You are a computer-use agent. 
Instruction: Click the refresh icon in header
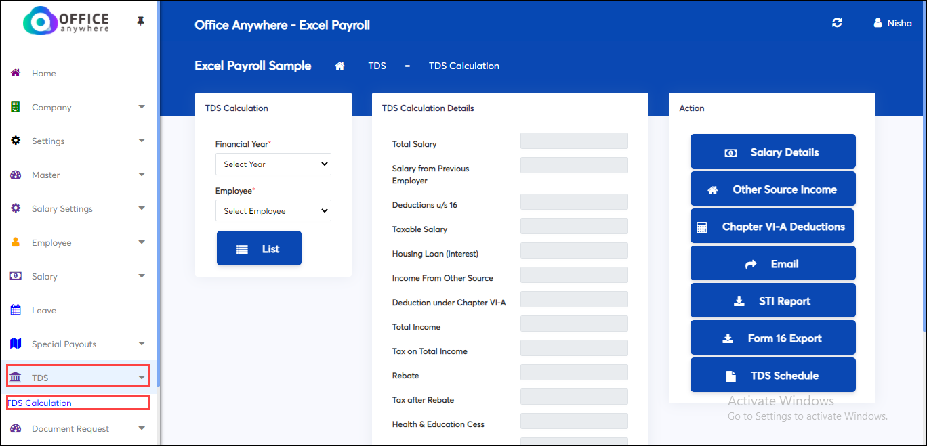[x=838, y=23]
